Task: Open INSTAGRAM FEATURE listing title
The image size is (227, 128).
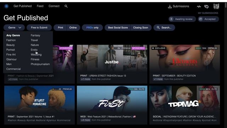Action: pyautogui.click(x=189, y=117)
